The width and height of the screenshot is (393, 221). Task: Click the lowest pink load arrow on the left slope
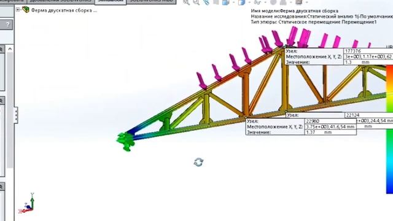pyautogui.click(x=201, y=80)
